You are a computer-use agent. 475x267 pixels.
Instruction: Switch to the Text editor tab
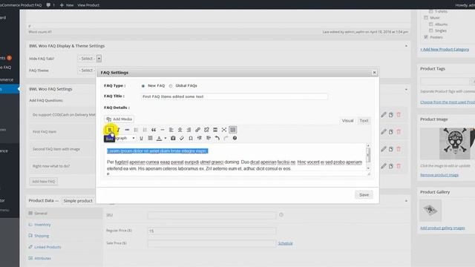(364, 120)
